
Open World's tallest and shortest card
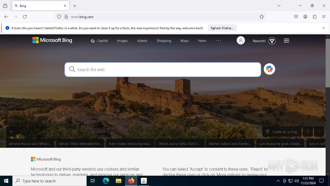[230, 144]
